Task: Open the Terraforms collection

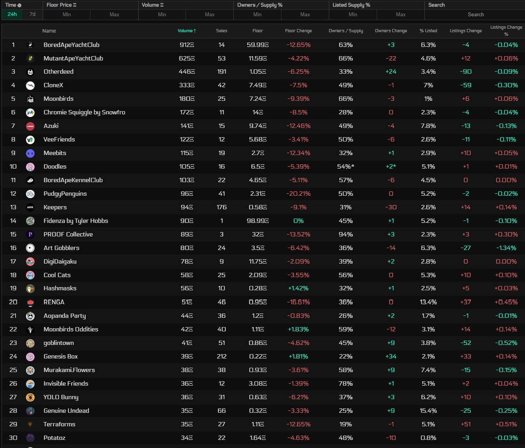Action: pos(59,424)
